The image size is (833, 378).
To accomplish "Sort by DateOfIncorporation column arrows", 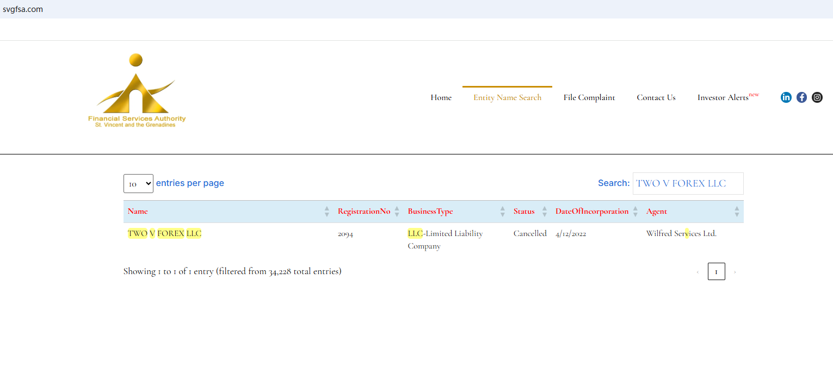I will pyautogui.click(x=635, y=212).
